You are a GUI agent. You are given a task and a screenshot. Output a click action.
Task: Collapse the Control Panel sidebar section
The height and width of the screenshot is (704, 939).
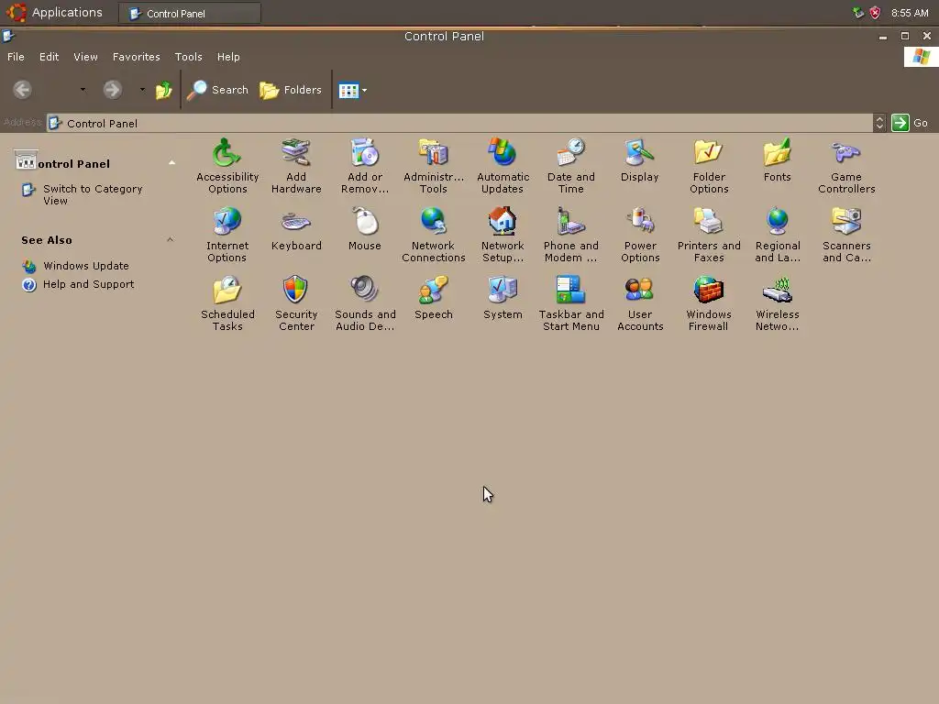(171, 163)
